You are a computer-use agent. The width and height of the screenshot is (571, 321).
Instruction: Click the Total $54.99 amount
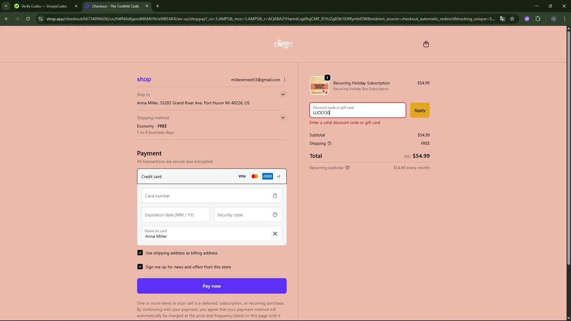point(421,156)
